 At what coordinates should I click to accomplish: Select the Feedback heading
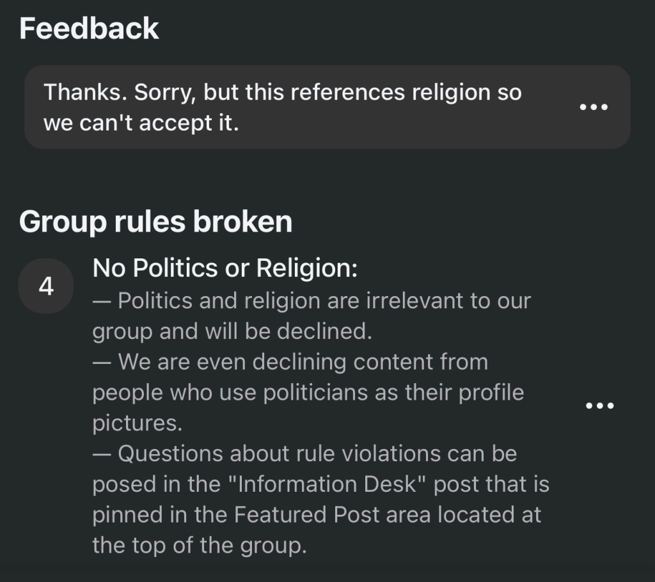[89, 29]
